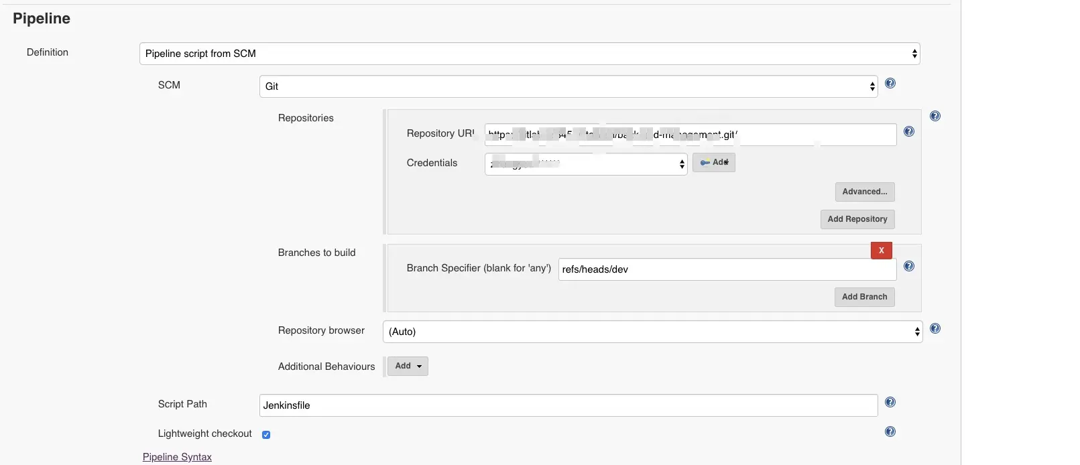Show help for Branch Specifier
This screenshot has width=1080, height=465.
pyautogui.click(x=909, y=266)
